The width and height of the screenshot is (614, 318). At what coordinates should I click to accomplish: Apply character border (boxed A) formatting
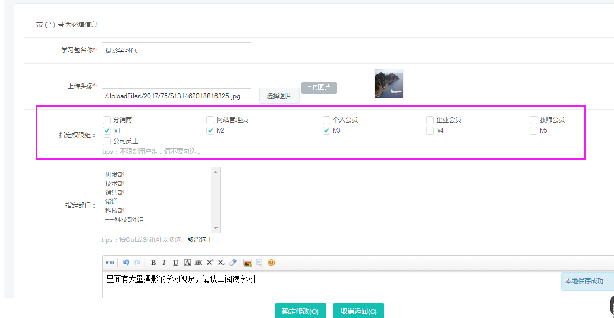point(187,263)
